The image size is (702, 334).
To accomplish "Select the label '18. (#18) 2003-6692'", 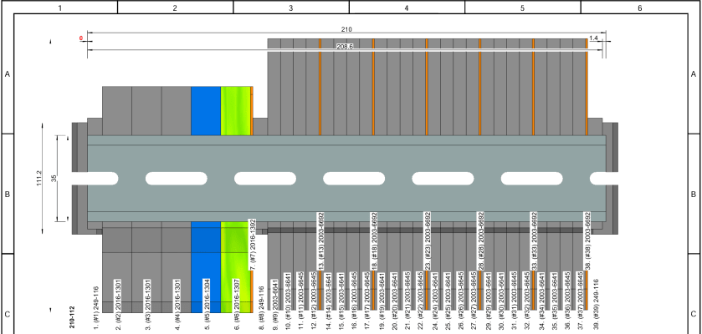I will (x=374, y=240).
